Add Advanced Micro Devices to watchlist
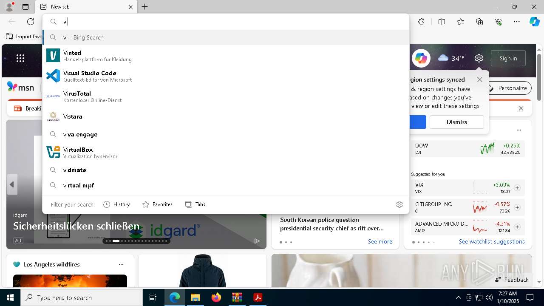This screenshot has height=306, width=544. point(517,227)
